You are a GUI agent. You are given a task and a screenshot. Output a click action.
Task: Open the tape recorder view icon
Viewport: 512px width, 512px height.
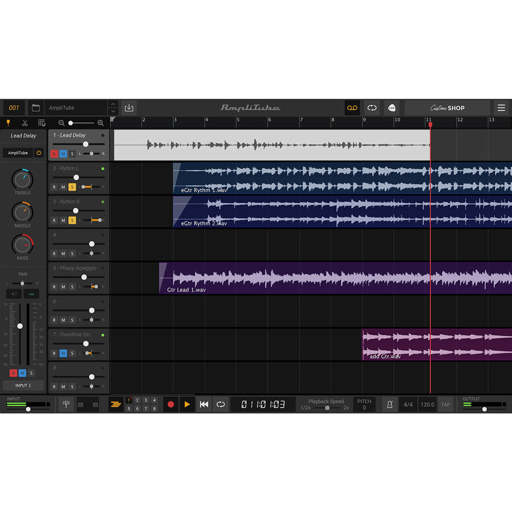(x=352, y=108)
